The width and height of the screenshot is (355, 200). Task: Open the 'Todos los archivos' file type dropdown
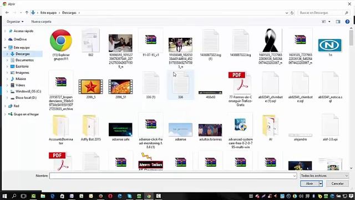[x=324, y=176]
